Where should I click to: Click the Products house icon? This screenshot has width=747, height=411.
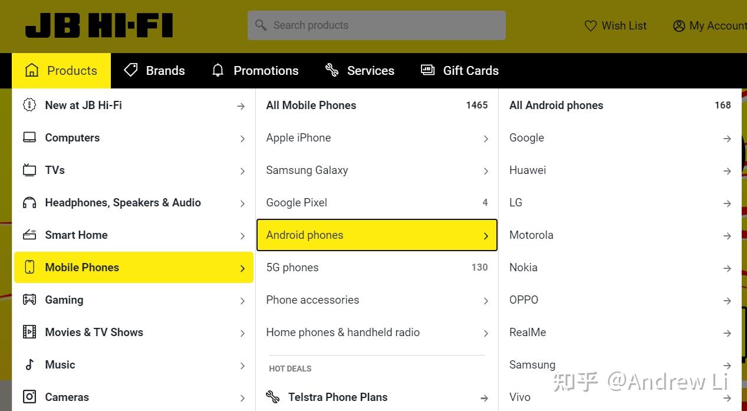point(32,71)
